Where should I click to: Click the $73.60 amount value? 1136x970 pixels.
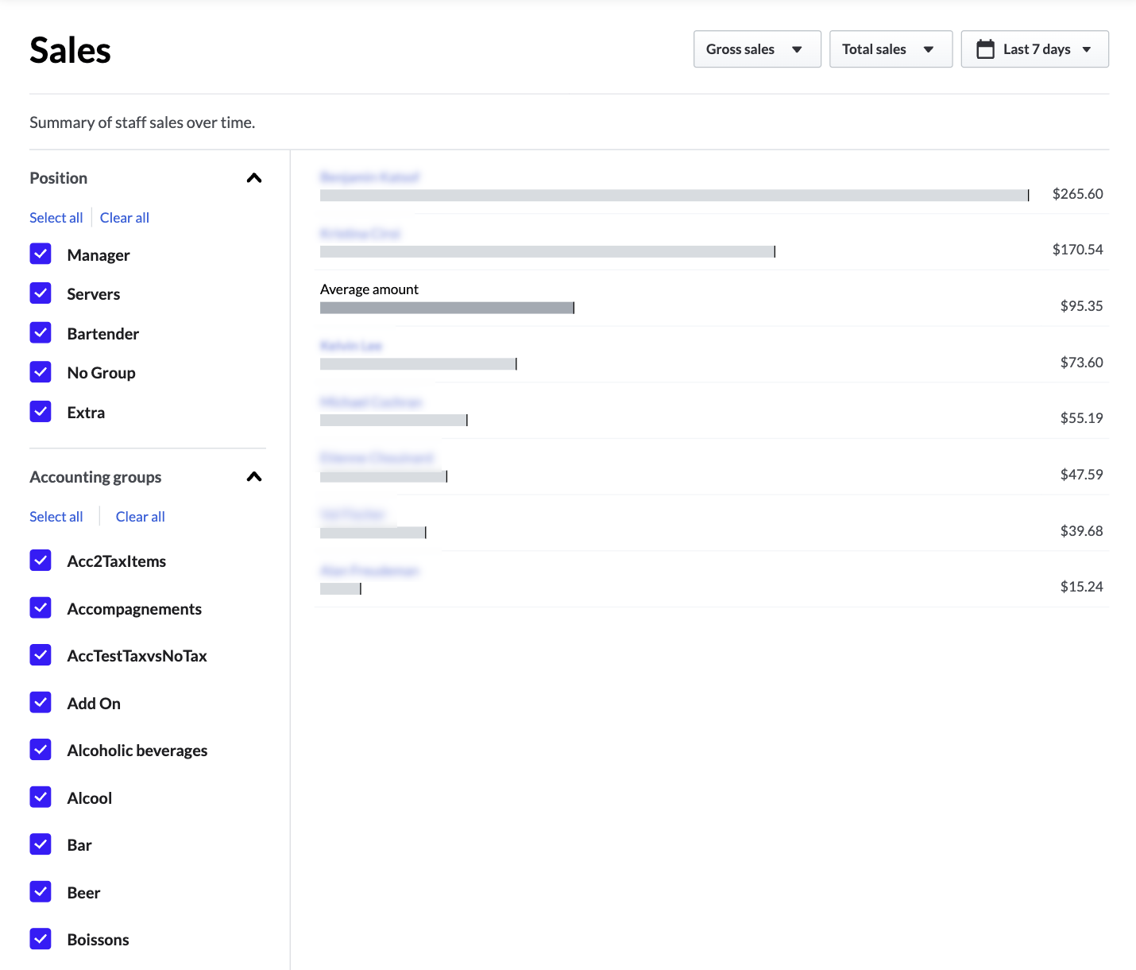(x=1081, y=363)
